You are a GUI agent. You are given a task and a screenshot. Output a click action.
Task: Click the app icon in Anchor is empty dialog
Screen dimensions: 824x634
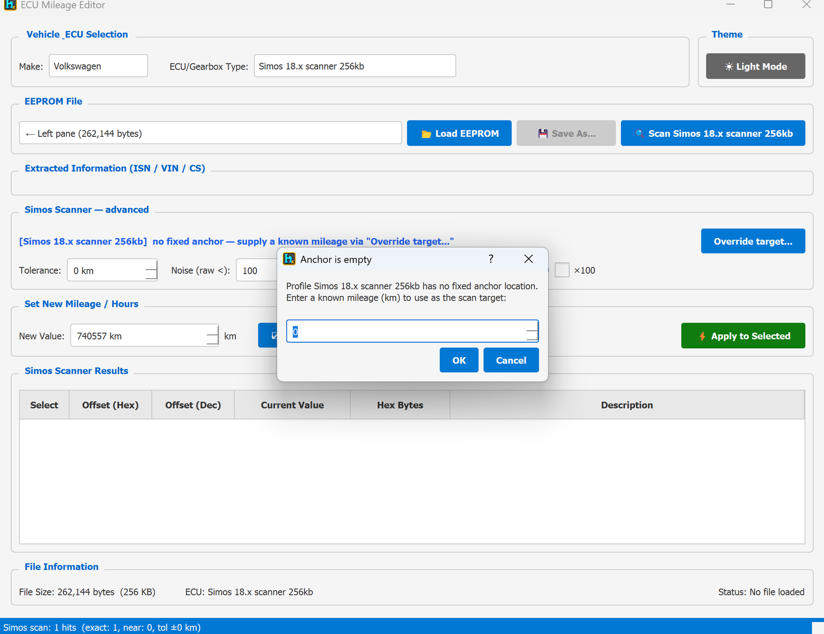click(289, 259)
